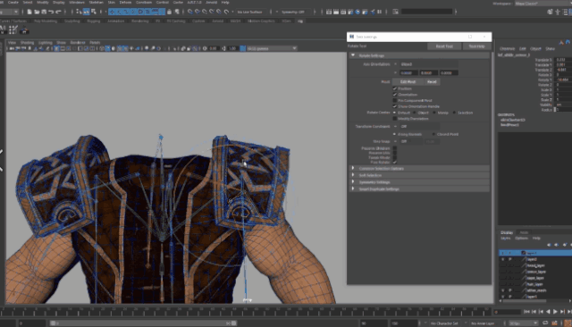Click the pivot Reset button
This screenshot has width=572, height=327.
pyautogui.click(x=432, y=81)
